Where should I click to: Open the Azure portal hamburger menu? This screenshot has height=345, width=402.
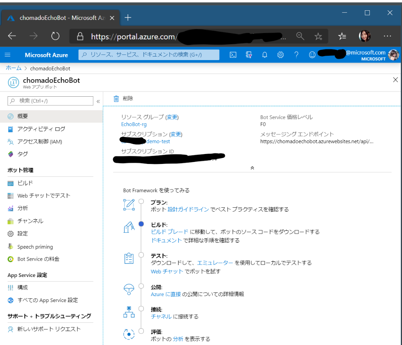pyautogui.click(x=8, y=55)
